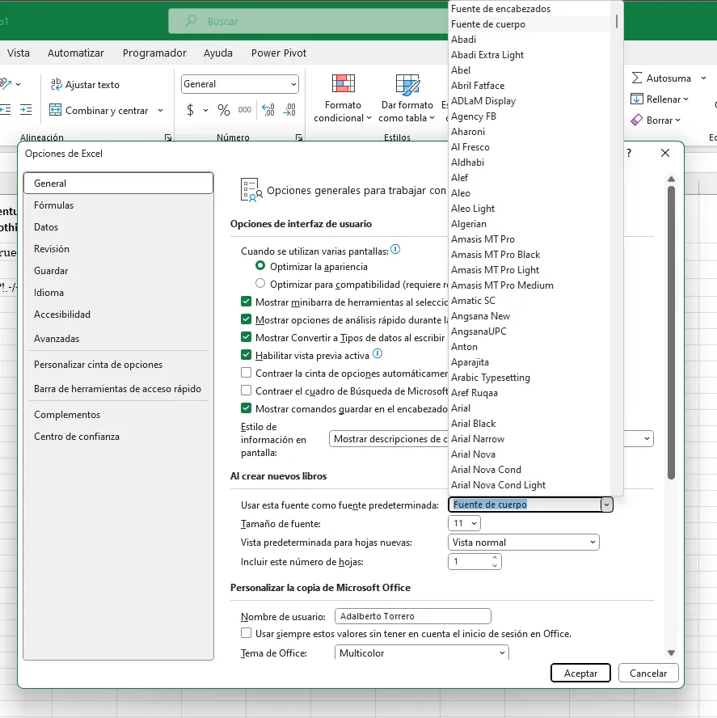
Task: Collapse the default font dropdown arrow
Action: [606, 505]
